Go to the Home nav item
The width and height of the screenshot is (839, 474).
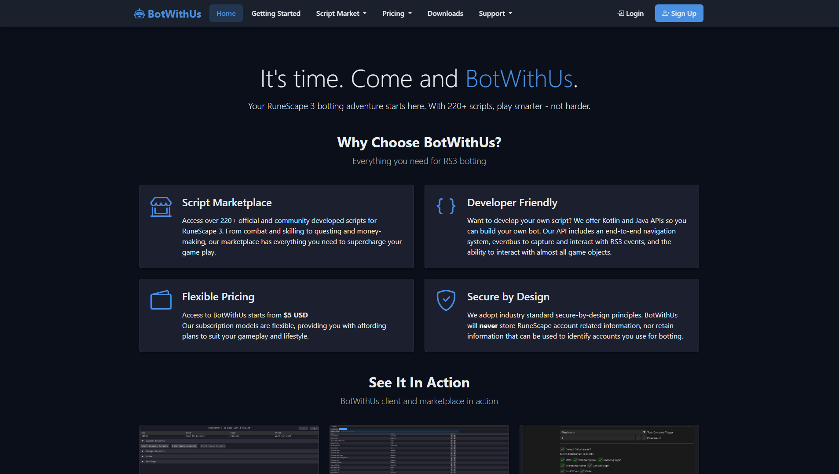226,14
